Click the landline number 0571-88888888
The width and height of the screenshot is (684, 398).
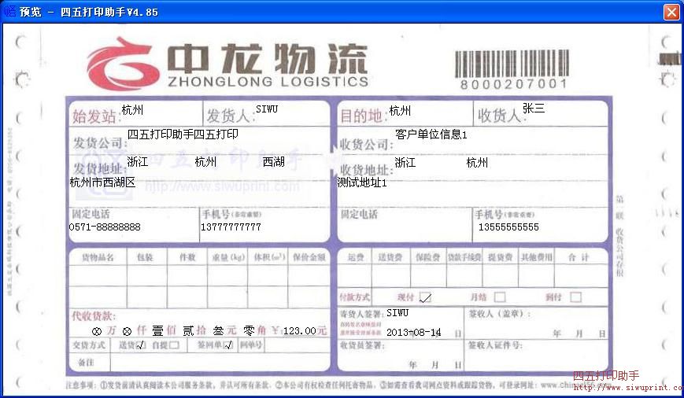(x=105, y=227)
